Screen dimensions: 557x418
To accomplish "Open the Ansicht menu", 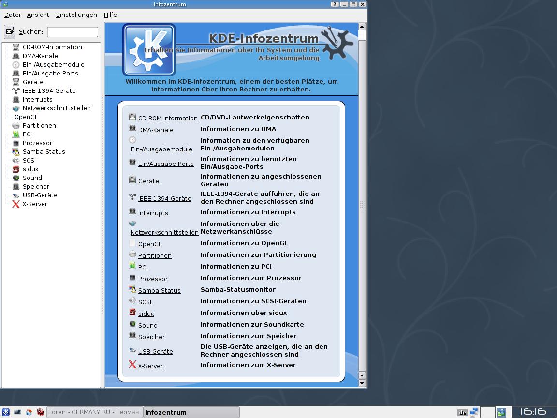I will 38,15.
